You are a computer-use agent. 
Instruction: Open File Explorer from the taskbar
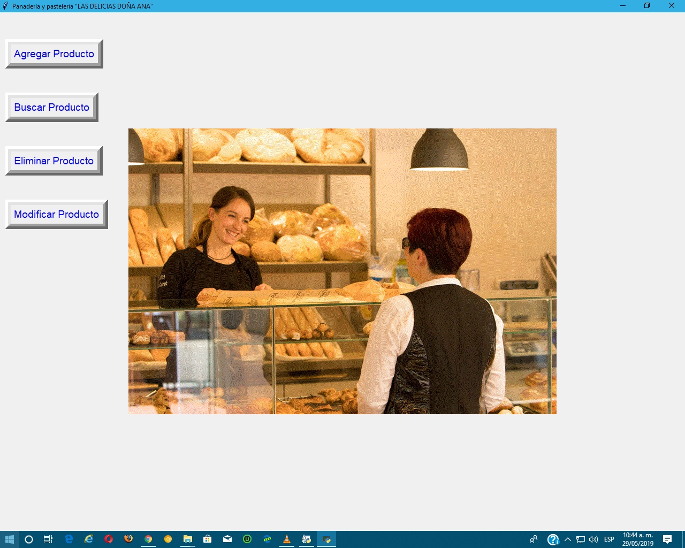point(187,539)
